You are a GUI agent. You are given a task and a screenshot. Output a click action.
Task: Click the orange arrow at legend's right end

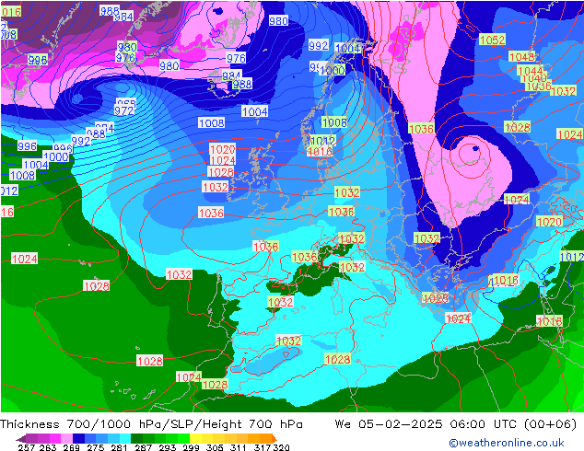(x=274, y=439)
